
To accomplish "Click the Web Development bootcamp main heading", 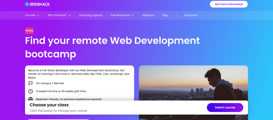I will (x=112, y=47).
